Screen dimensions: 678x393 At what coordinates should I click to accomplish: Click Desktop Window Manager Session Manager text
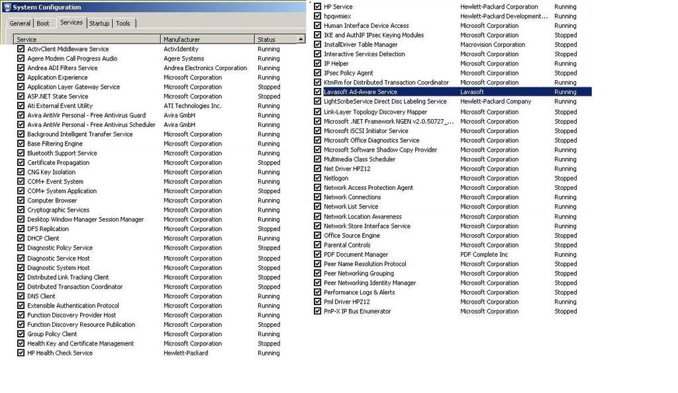pos(85,220)
